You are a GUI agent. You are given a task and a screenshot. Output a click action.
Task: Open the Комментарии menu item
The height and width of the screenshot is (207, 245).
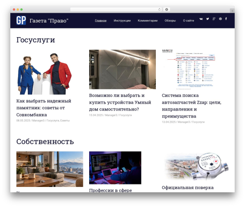pyautogui.click(x=147, y=21)
